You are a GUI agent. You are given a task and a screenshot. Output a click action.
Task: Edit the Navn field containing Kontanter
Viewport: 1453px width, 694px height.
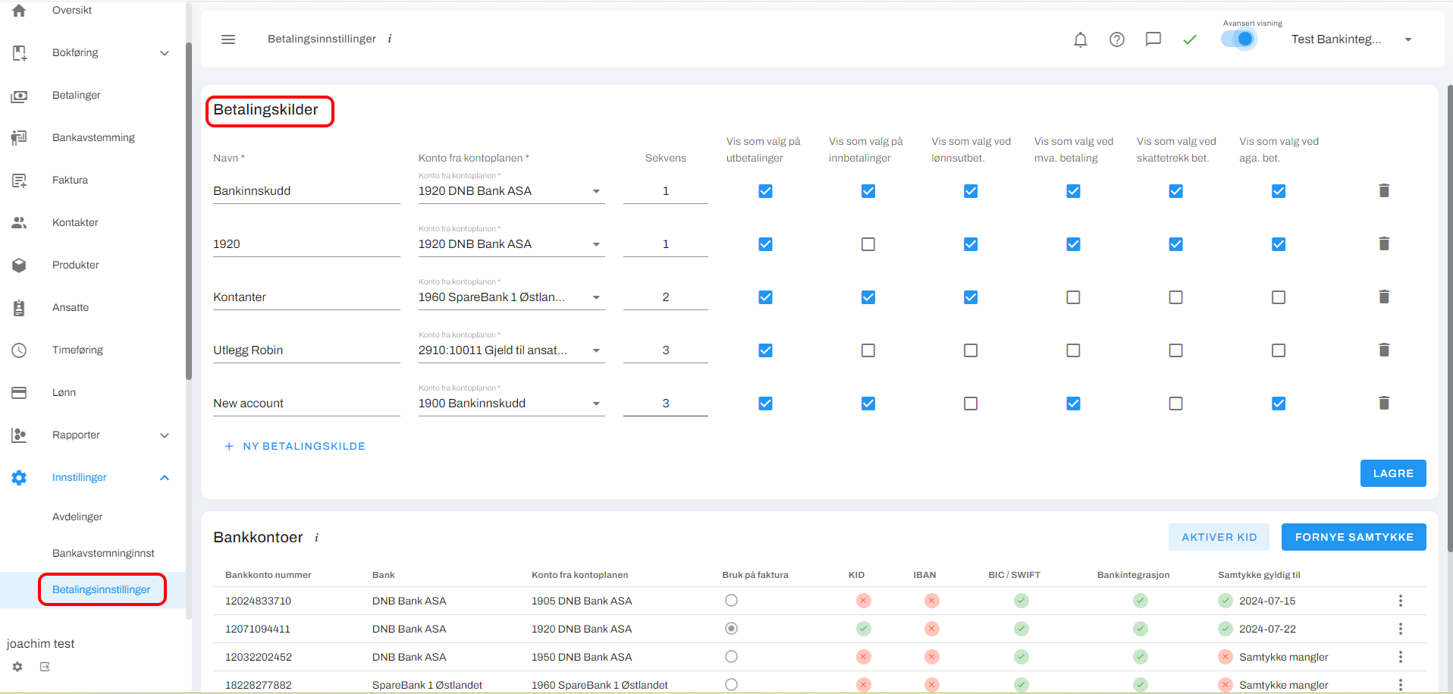click(x=306, y=297)
